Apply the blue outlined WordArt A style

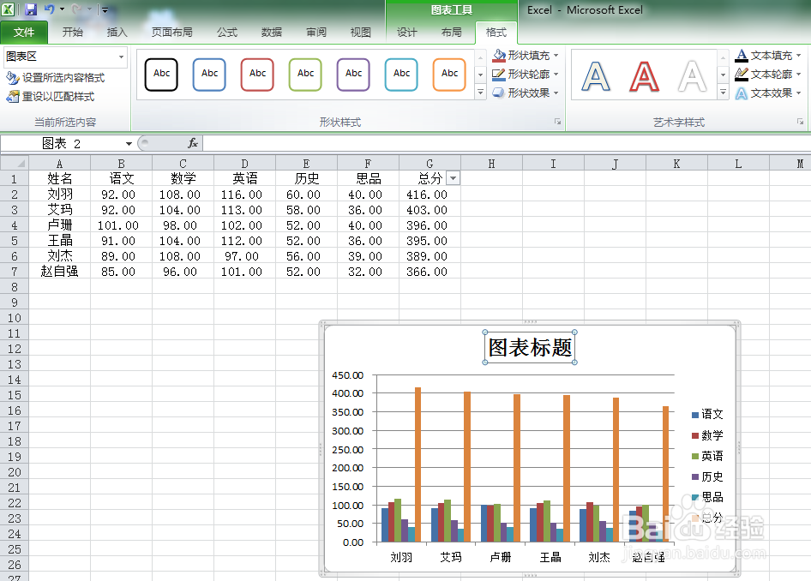point(596,76)
